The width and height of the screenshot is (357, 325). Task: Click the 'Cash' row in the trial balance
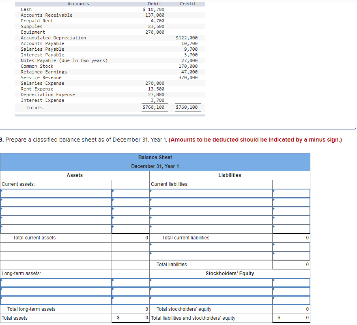[x=110, y=9]
